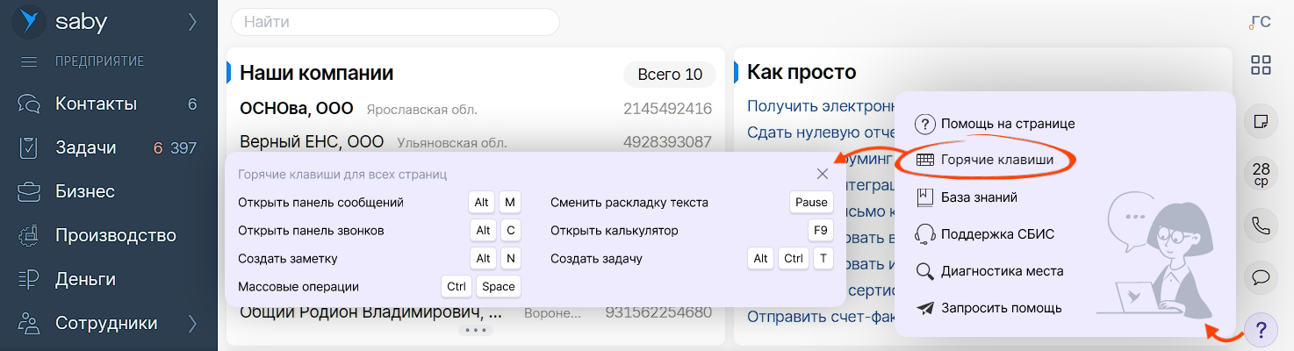Open ОСНОва, ООО company entry
The height and width of the screenshot is (351, 1294).
pyautogui.click(x=296, y=109)
